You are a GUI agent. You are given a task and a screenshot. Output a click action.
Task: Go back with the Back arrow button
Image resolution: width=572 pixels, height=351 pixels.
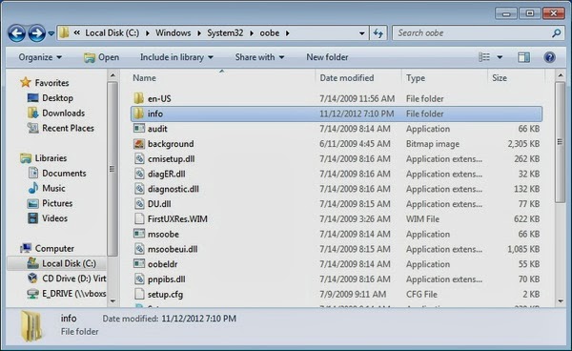click(17, 33)
